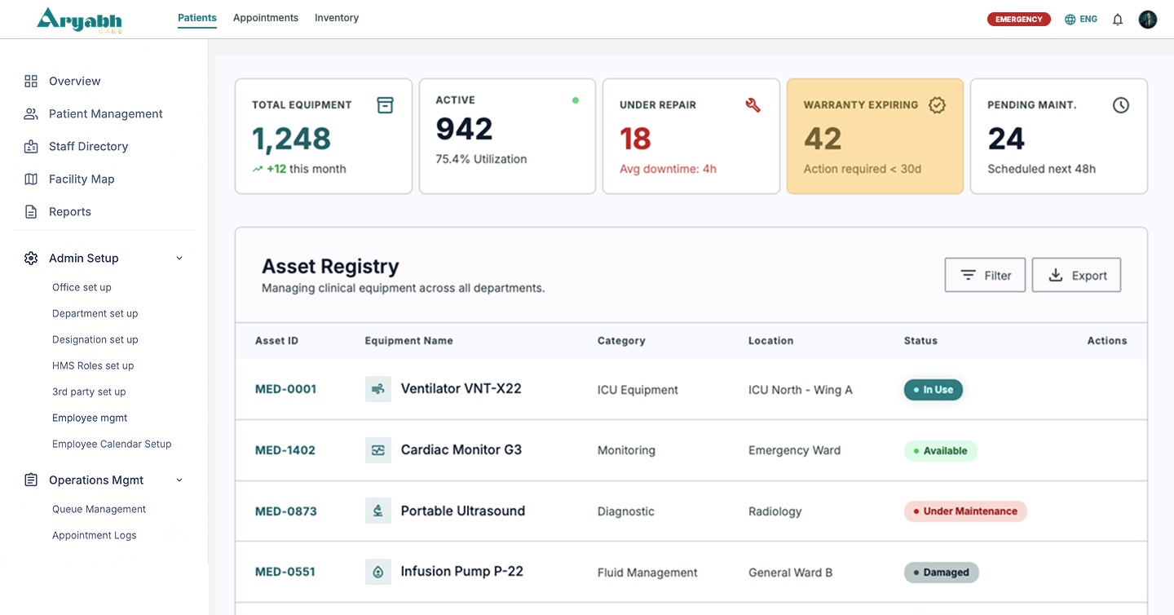This screenshot has height=615, width=1174.
Task: Select the Warranty Expiring card
Action: pyautogui.click(x=875, y=136)
